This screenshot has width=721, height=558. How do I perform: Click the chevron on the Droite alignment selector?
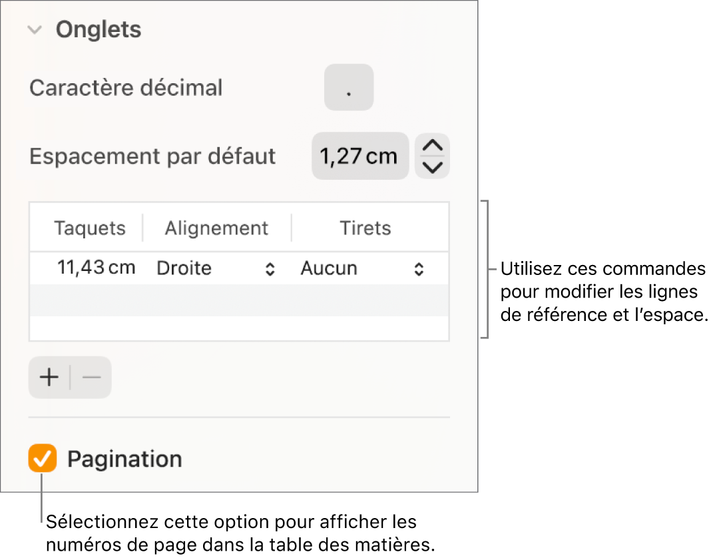point(270,268)
